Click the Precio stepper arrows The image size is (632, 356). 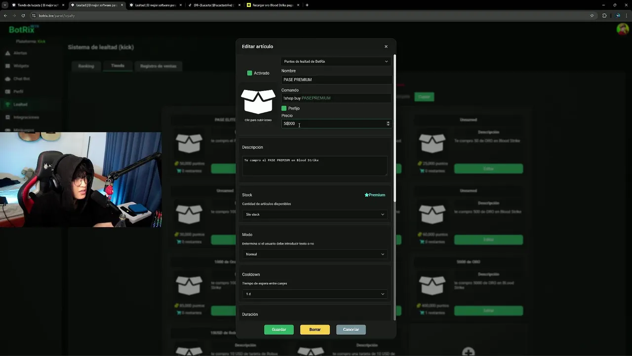click(388, 124)
